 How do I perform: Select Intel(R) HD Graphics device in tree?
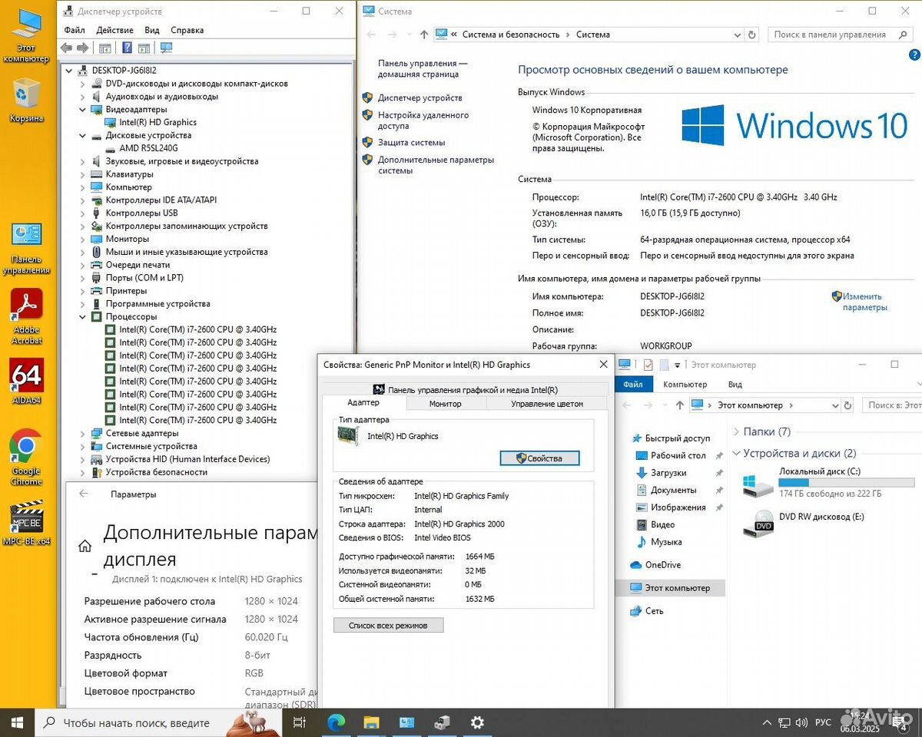coord(158,122)
